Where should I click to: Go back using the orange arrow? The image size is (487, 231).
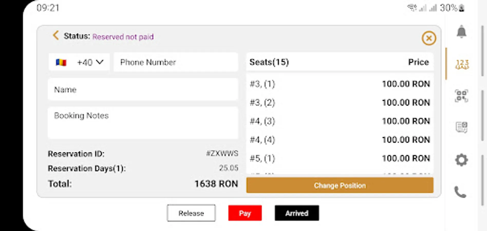coord(56,35)
